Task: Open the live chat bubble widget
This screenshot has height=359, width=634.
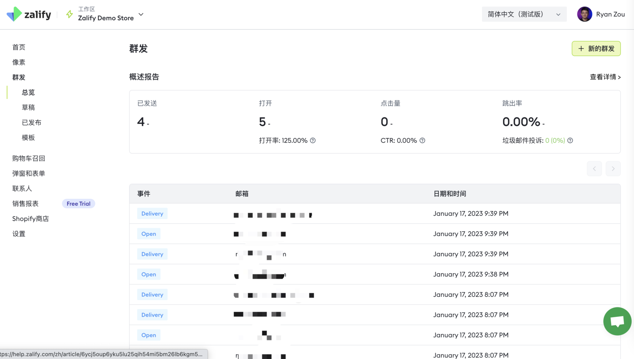Action: click(617, 321)
